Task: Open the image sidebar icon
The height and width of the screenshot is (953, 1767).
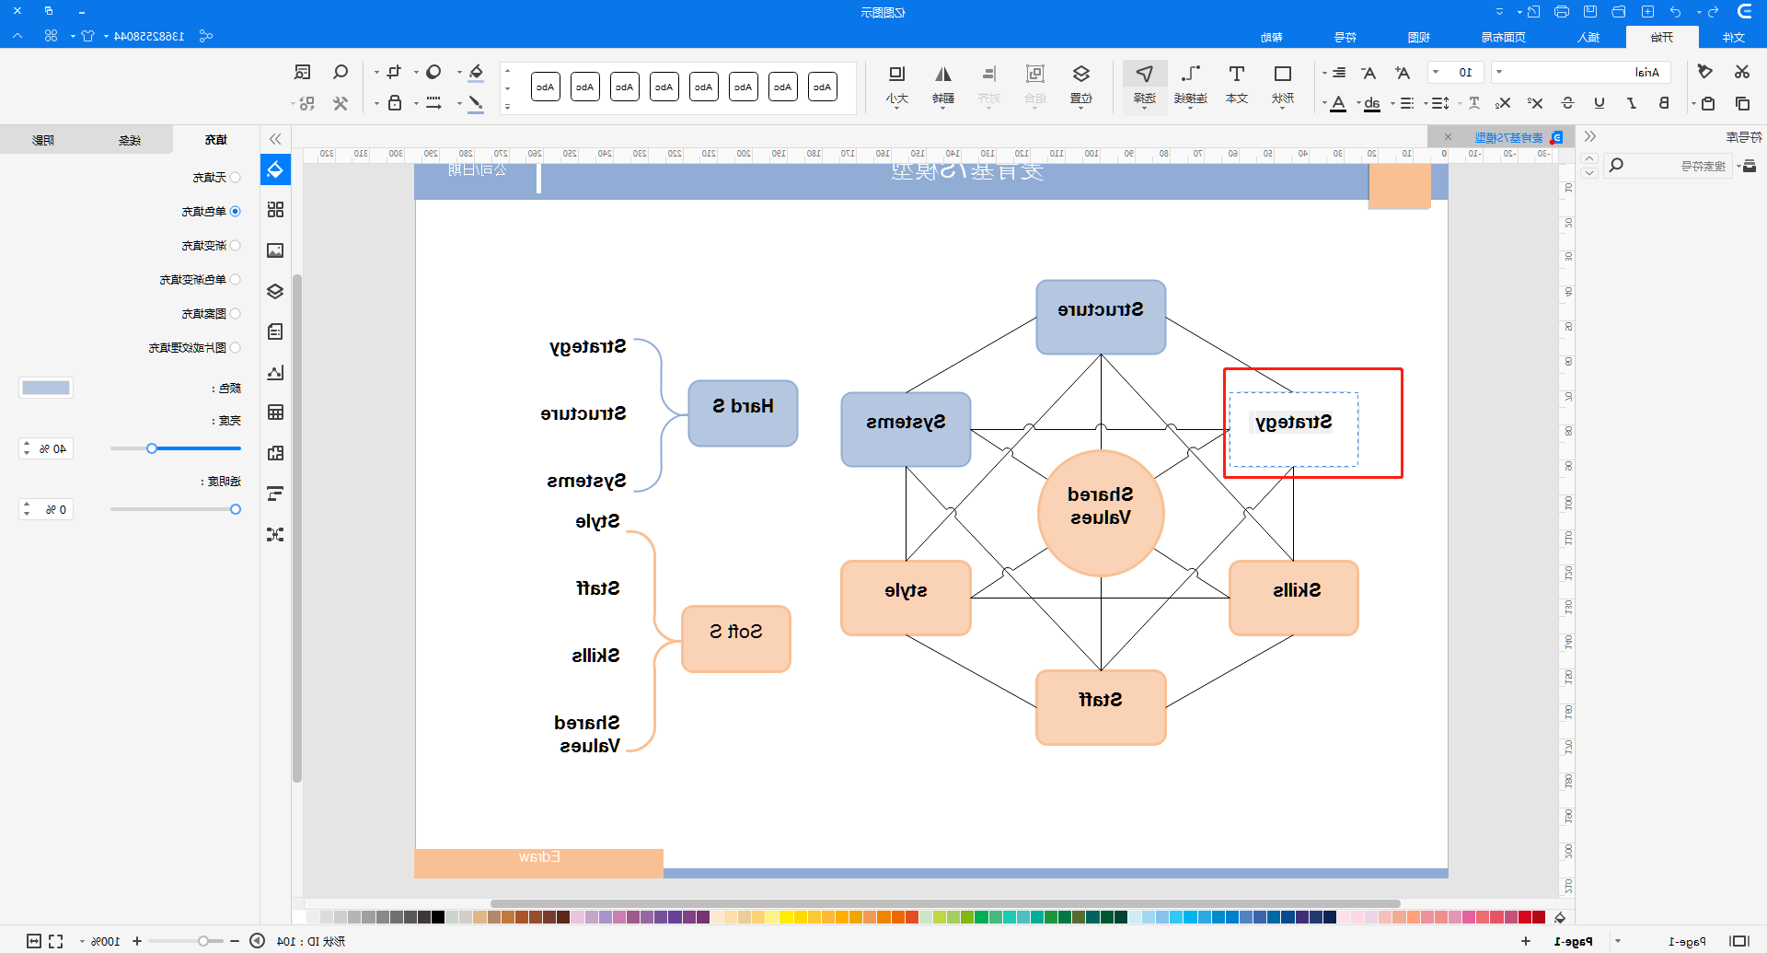Action: pyautogui.click(x=275, y=250)
